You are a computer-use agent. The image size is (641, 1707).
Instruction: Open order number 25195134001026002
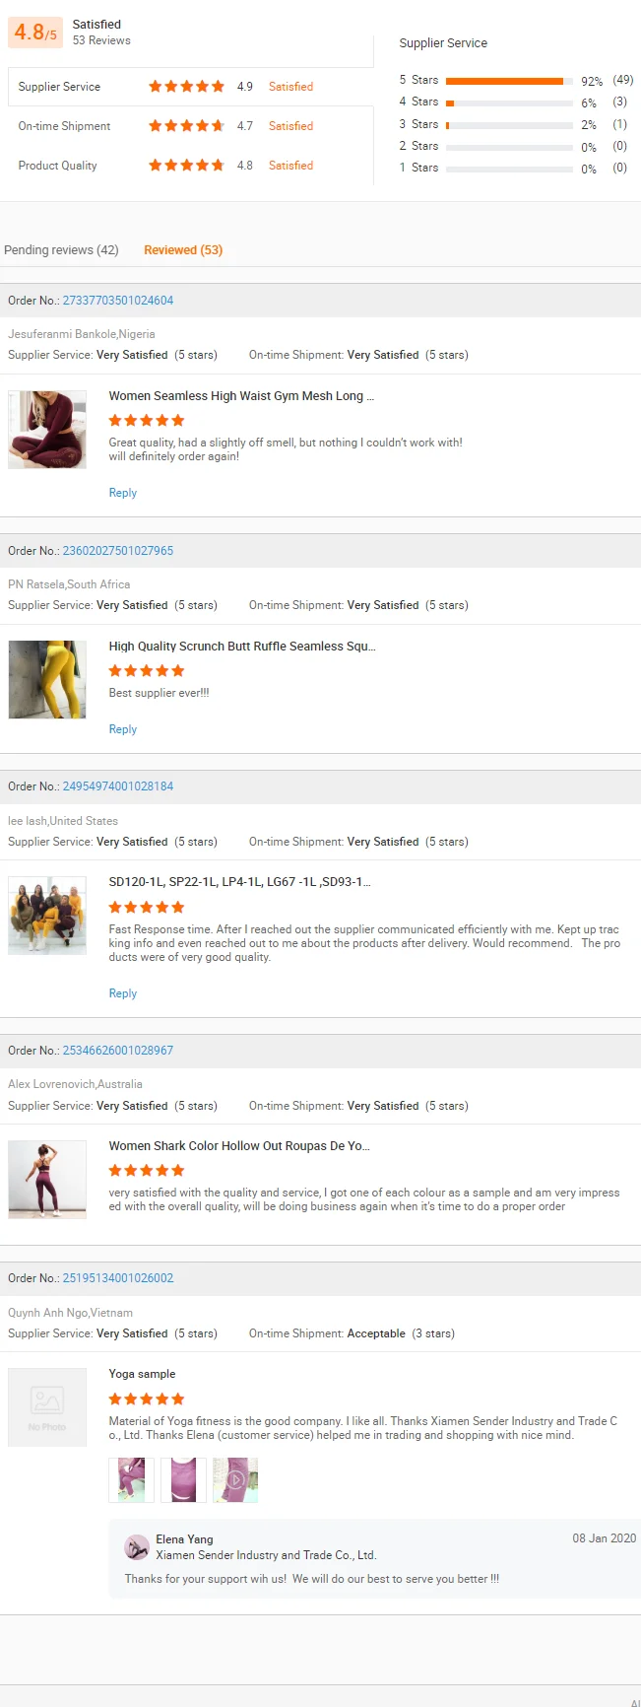click(118, 1278)
